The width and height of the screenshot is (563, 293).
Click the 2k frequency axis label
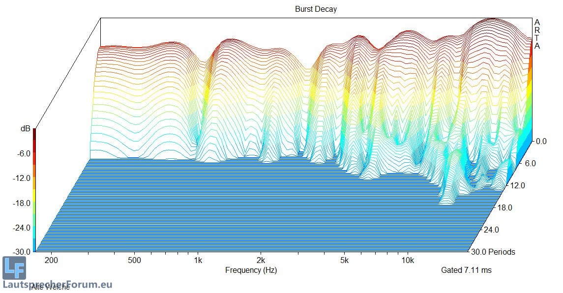coord(261,260)
